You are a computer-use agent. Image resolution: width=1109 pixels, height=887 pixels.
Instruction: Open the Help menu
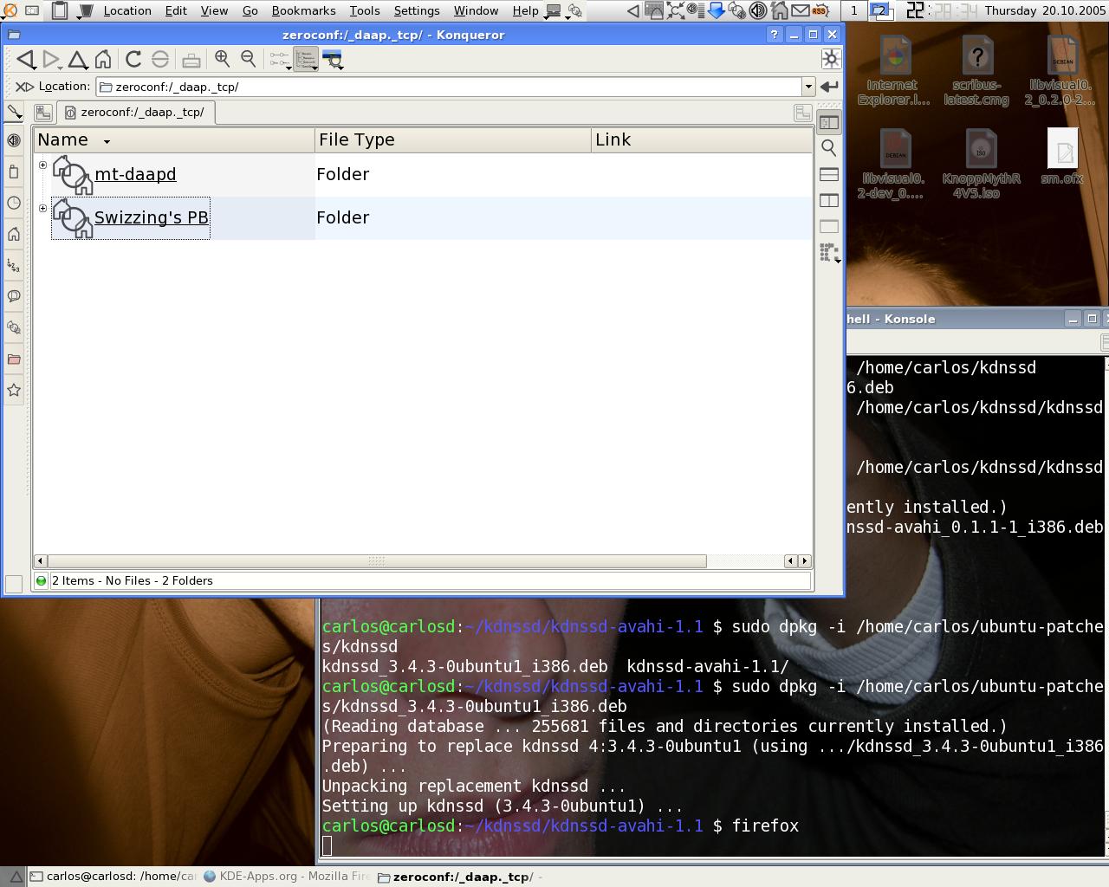[525, 10]
